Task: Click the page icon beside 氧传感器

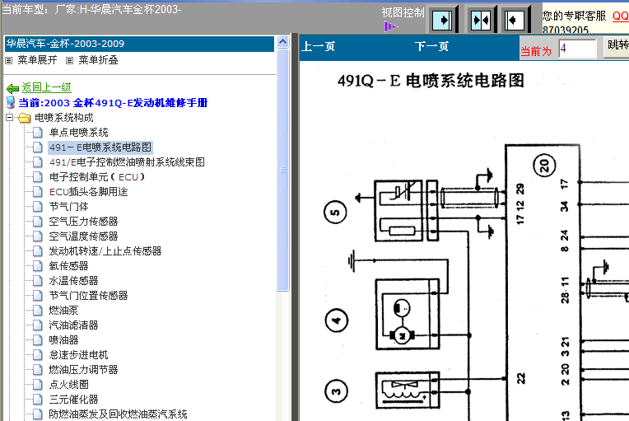Action: (x=38, y=266)
